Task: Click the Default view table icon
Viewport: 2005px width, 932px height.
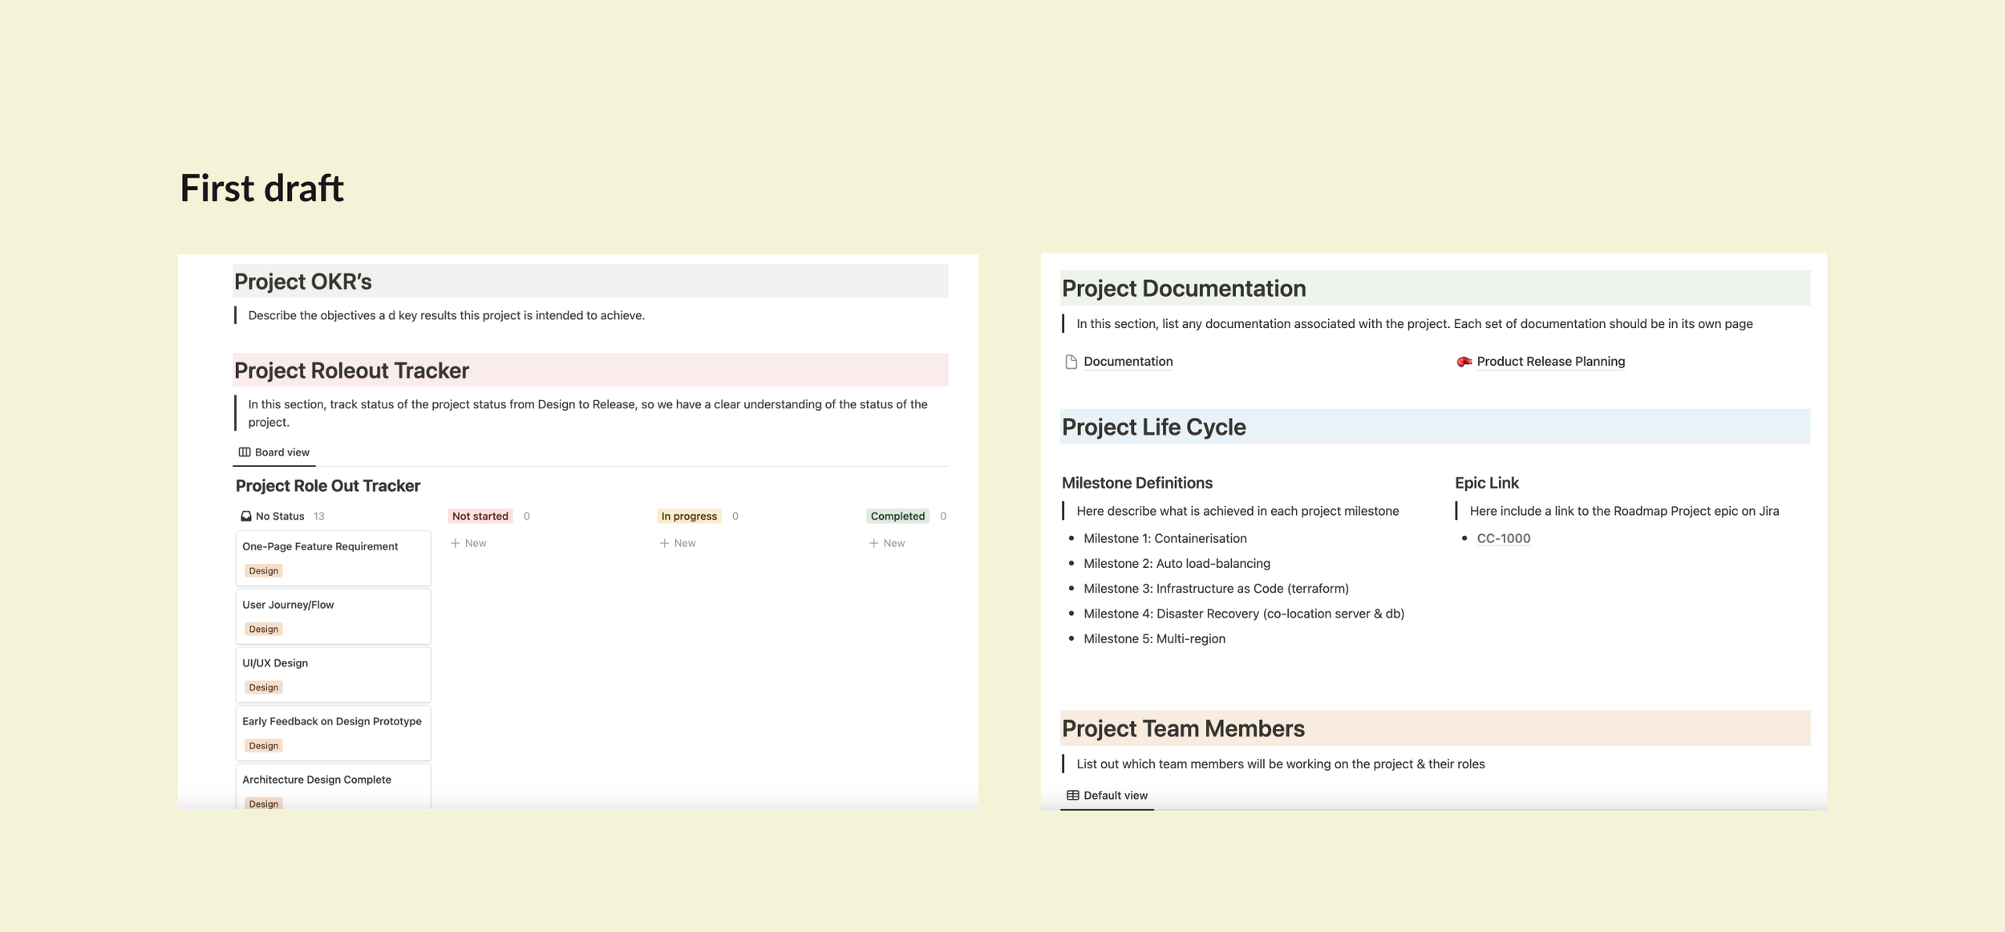Action: tap(1072, 796)
